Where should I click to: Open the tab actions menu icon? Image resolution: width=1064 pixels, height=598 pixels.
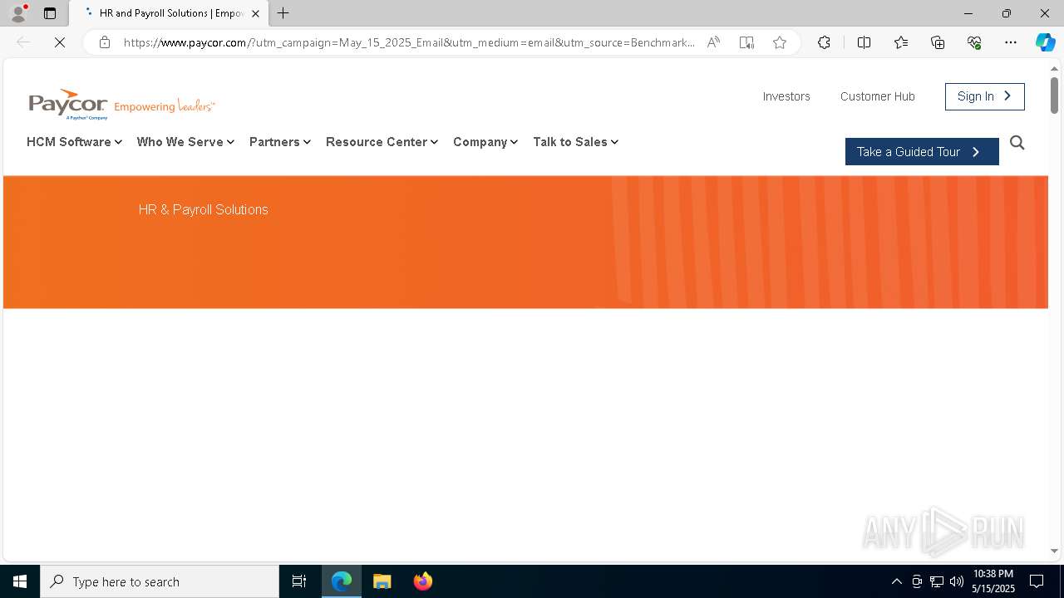click(50, 13)
